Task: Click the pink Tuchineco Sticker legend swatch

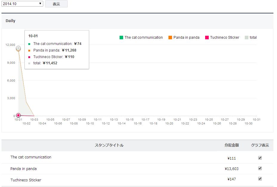Action: click(x=207, y=38)
